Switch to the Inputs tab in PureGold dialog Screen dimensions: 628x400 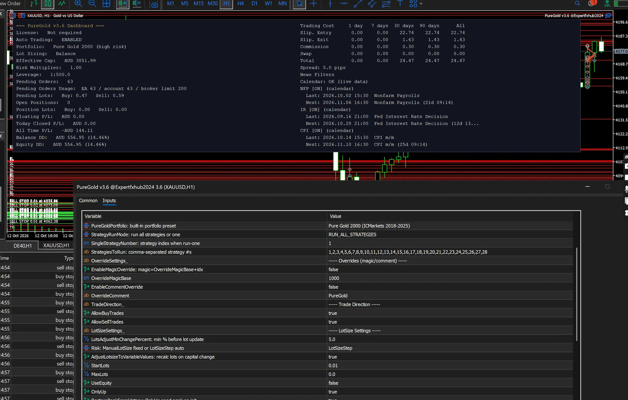109,201
